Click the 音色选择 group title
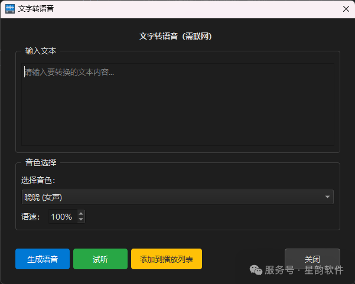355x284 pixels. click(41, 162)
